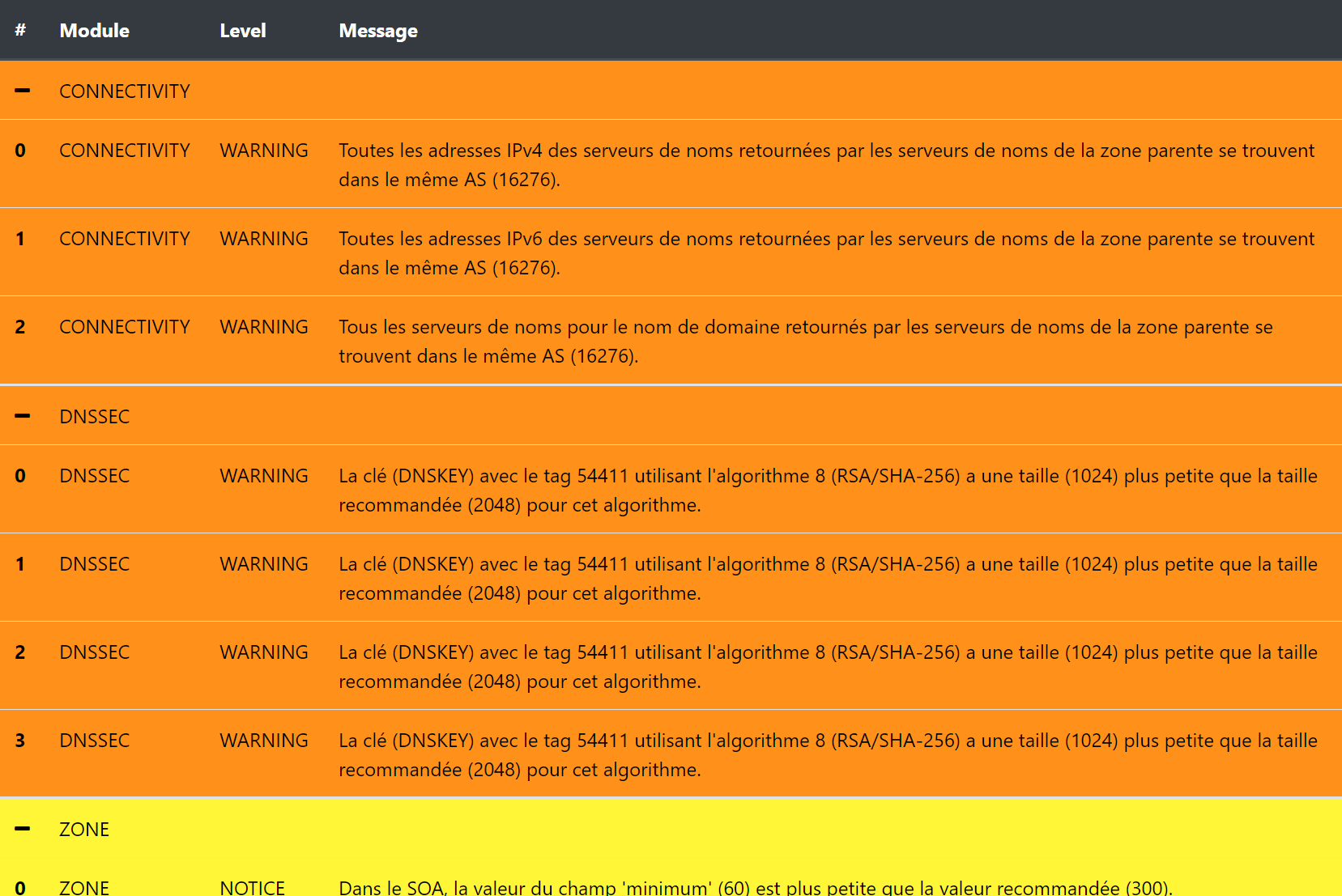Click index 1 of CONNECTIVITY rows
Viewport: 1342px width, 896px height.
point(20,239)
